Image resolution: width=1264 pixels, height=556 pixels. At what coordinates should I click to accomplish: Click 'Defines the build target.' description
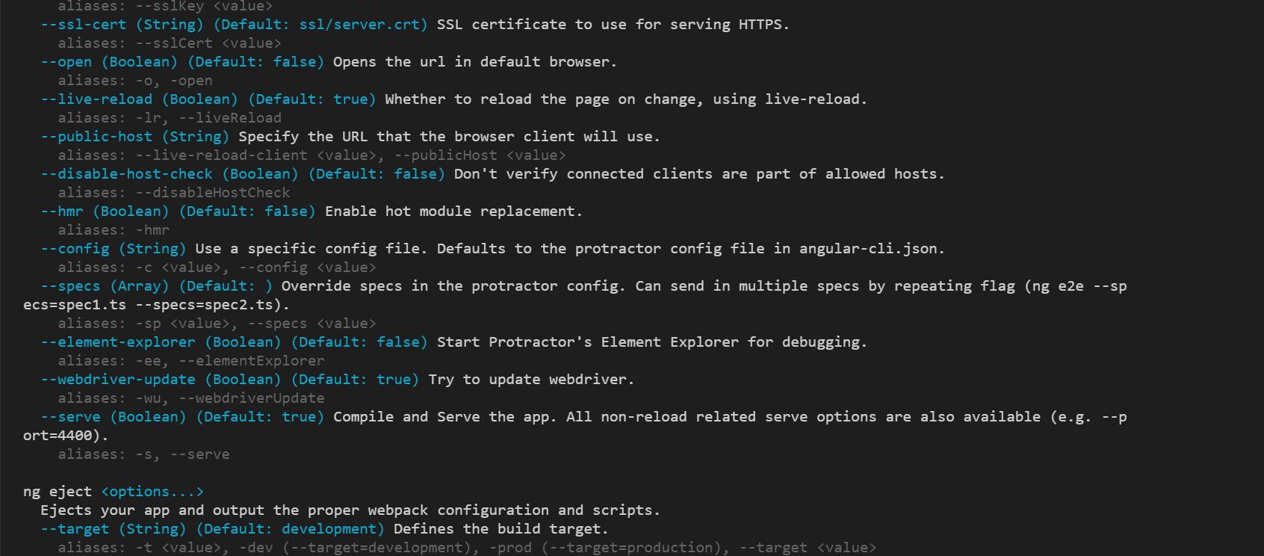[501, 529]
